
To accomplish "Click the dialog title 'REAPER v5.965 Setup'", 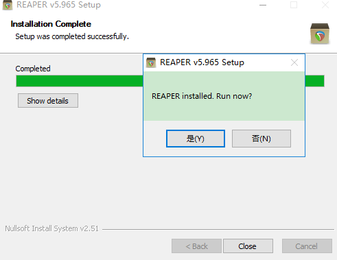I will (202, 62).
